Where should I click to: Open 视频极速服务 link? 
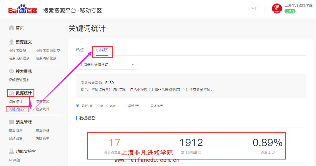tap(19, 80)
